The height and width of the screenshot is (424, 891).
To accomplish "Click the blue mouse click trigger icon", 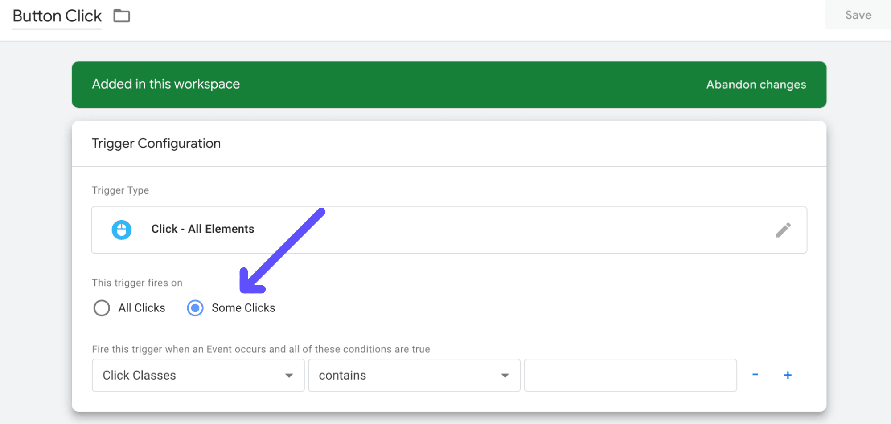I will tap(121, 230).
